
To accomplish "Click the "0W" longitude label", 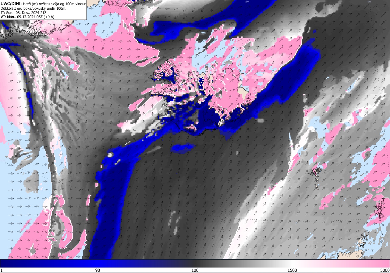I will (x=369, y=2).
